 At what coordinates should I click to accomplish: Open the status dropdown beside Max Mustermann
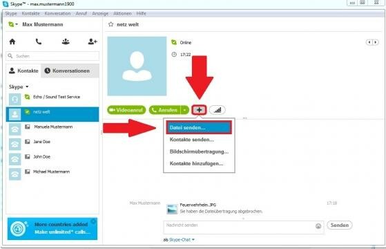(x=13, y=24)
